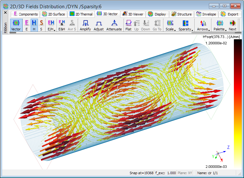Click the Adjust icon

coord(99,25)
